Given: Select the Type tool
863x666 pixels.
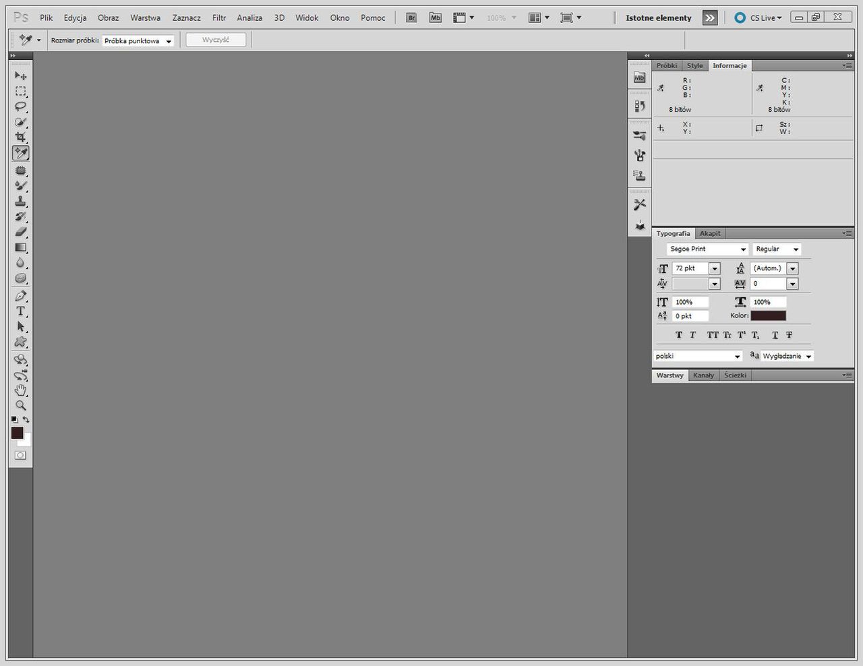Looking at the screenshot, I should [21, 311].
